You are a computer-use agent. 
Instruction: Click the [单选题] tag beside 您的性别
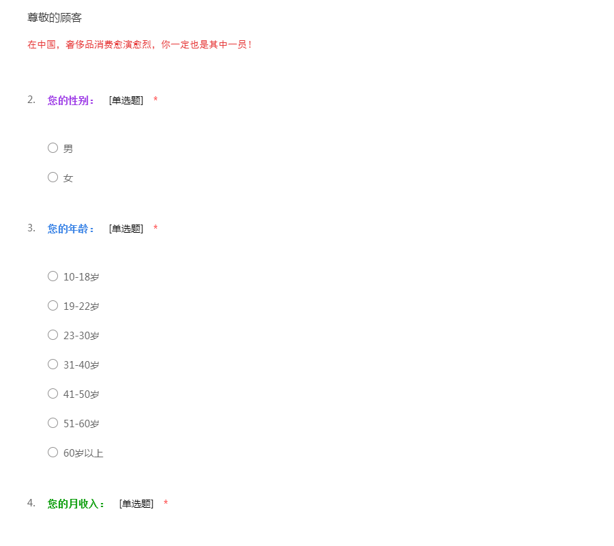[x=126, y=100]
